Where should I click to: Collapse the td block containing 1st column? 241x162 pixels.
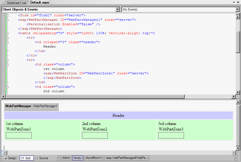click(x=7, y=65)
